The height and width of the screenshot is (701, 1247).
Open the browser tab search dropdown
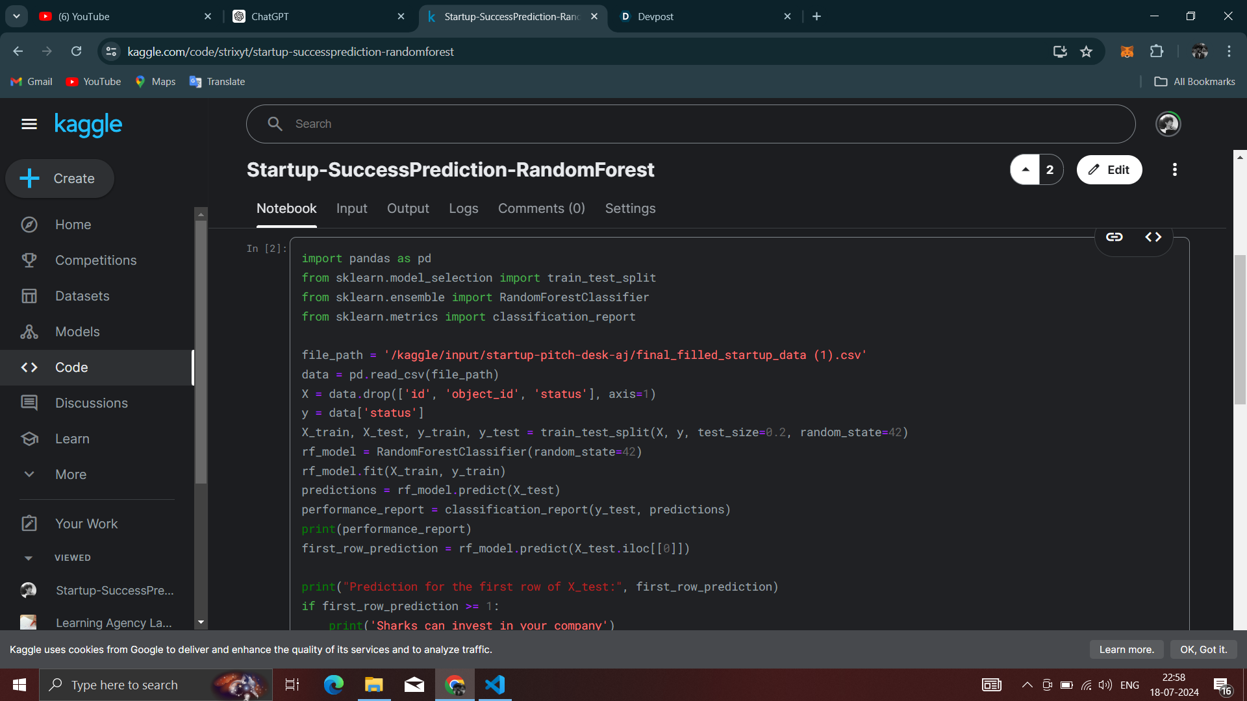coord(16,16)
